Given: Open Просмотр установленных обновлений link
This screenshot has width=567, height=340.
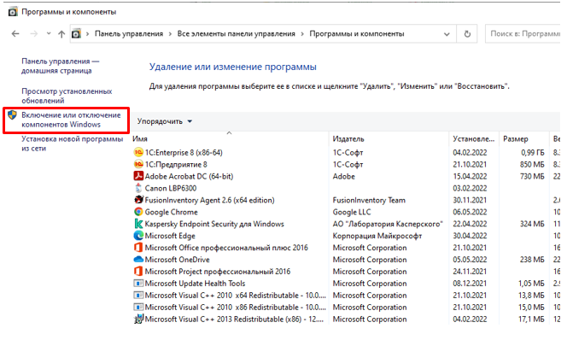Looking at the screenshot, I should tap(67, 96).
